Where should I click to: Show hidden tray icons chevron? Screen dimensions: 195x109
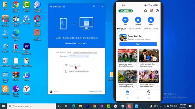point(161,106)
